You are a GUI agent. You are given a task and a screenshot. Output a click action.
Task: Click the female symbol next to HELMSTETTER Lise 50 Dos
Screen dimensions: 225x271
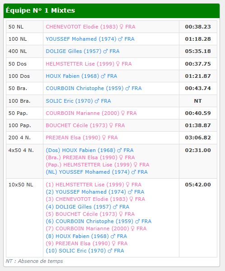118,64
